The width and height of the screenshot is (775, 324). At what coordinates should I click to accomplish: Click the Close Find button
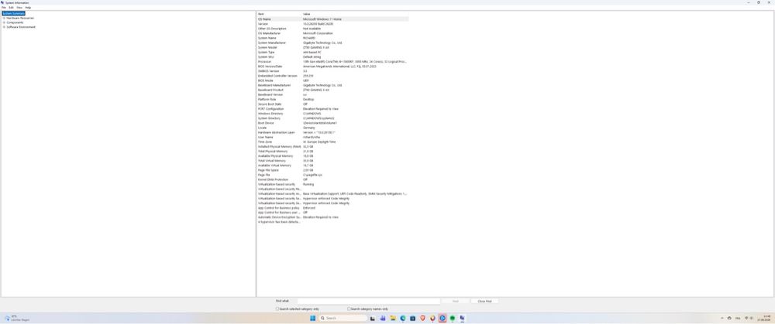pyautogui.click(x=484, y=301)
